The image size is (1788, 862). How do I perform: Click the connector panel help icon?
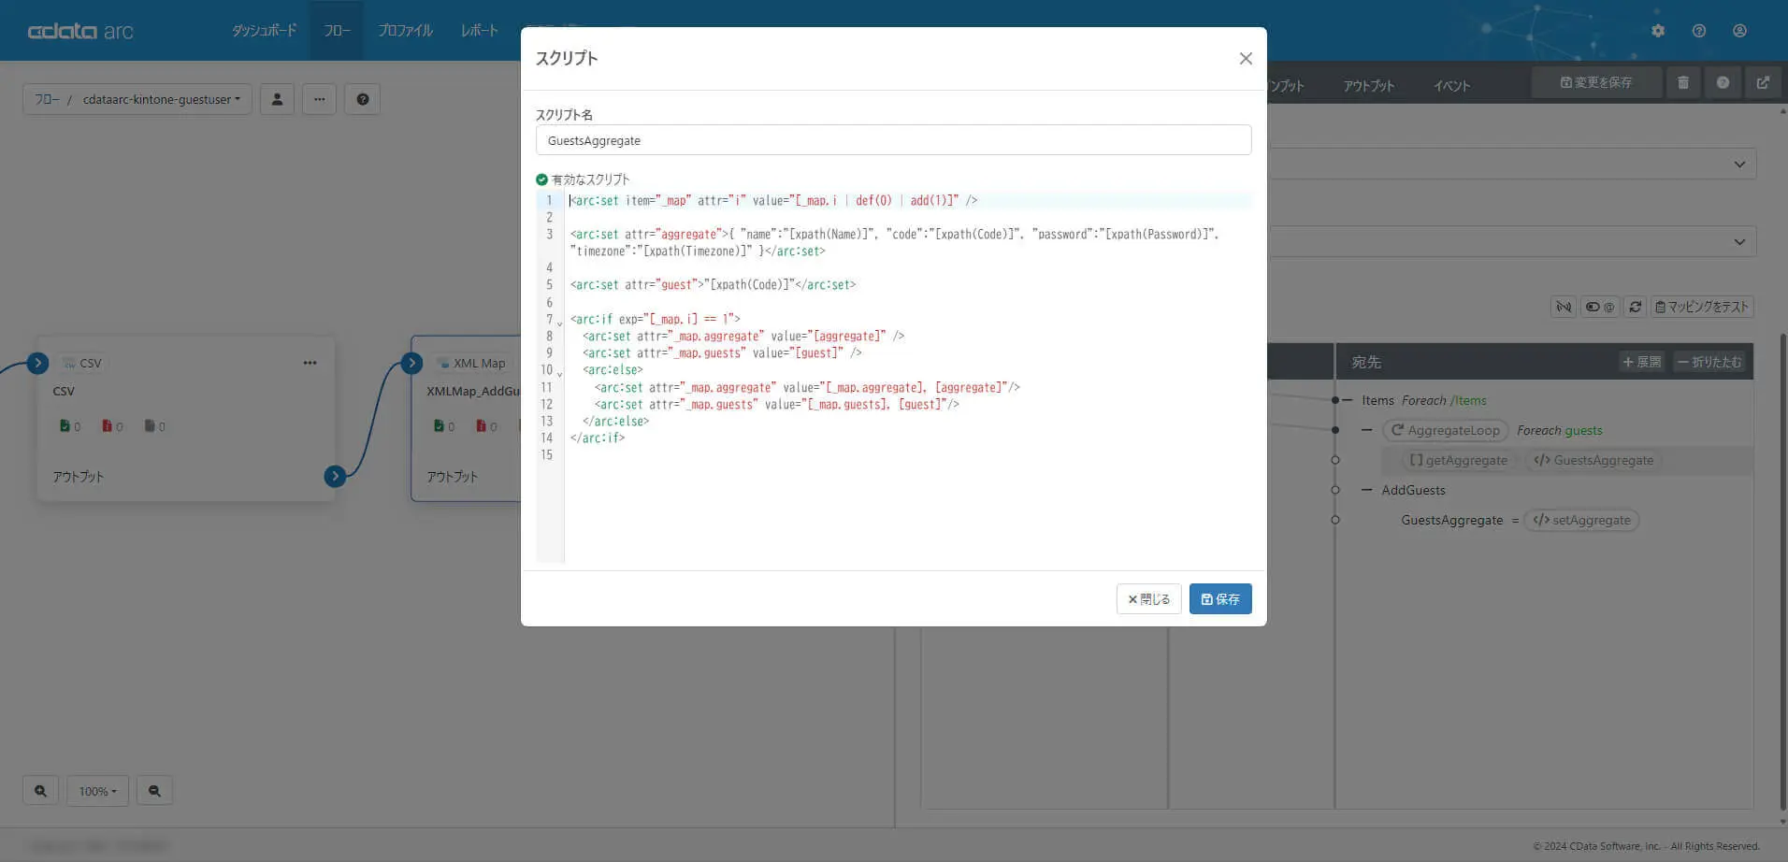pos(1723,82)
